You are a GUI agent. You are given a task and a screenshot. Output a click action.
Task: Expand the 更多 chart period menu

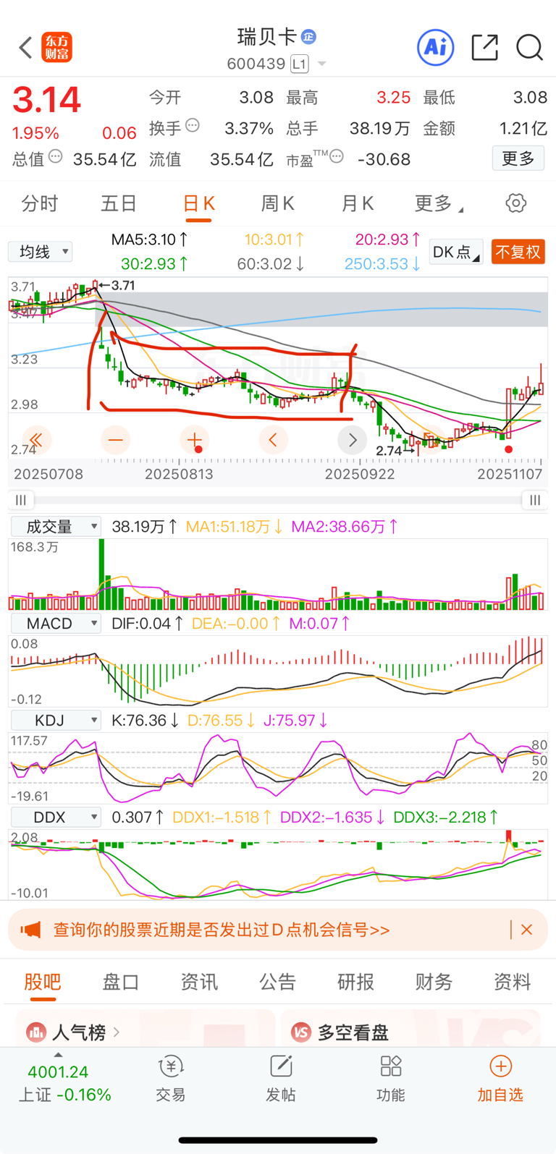439,204
